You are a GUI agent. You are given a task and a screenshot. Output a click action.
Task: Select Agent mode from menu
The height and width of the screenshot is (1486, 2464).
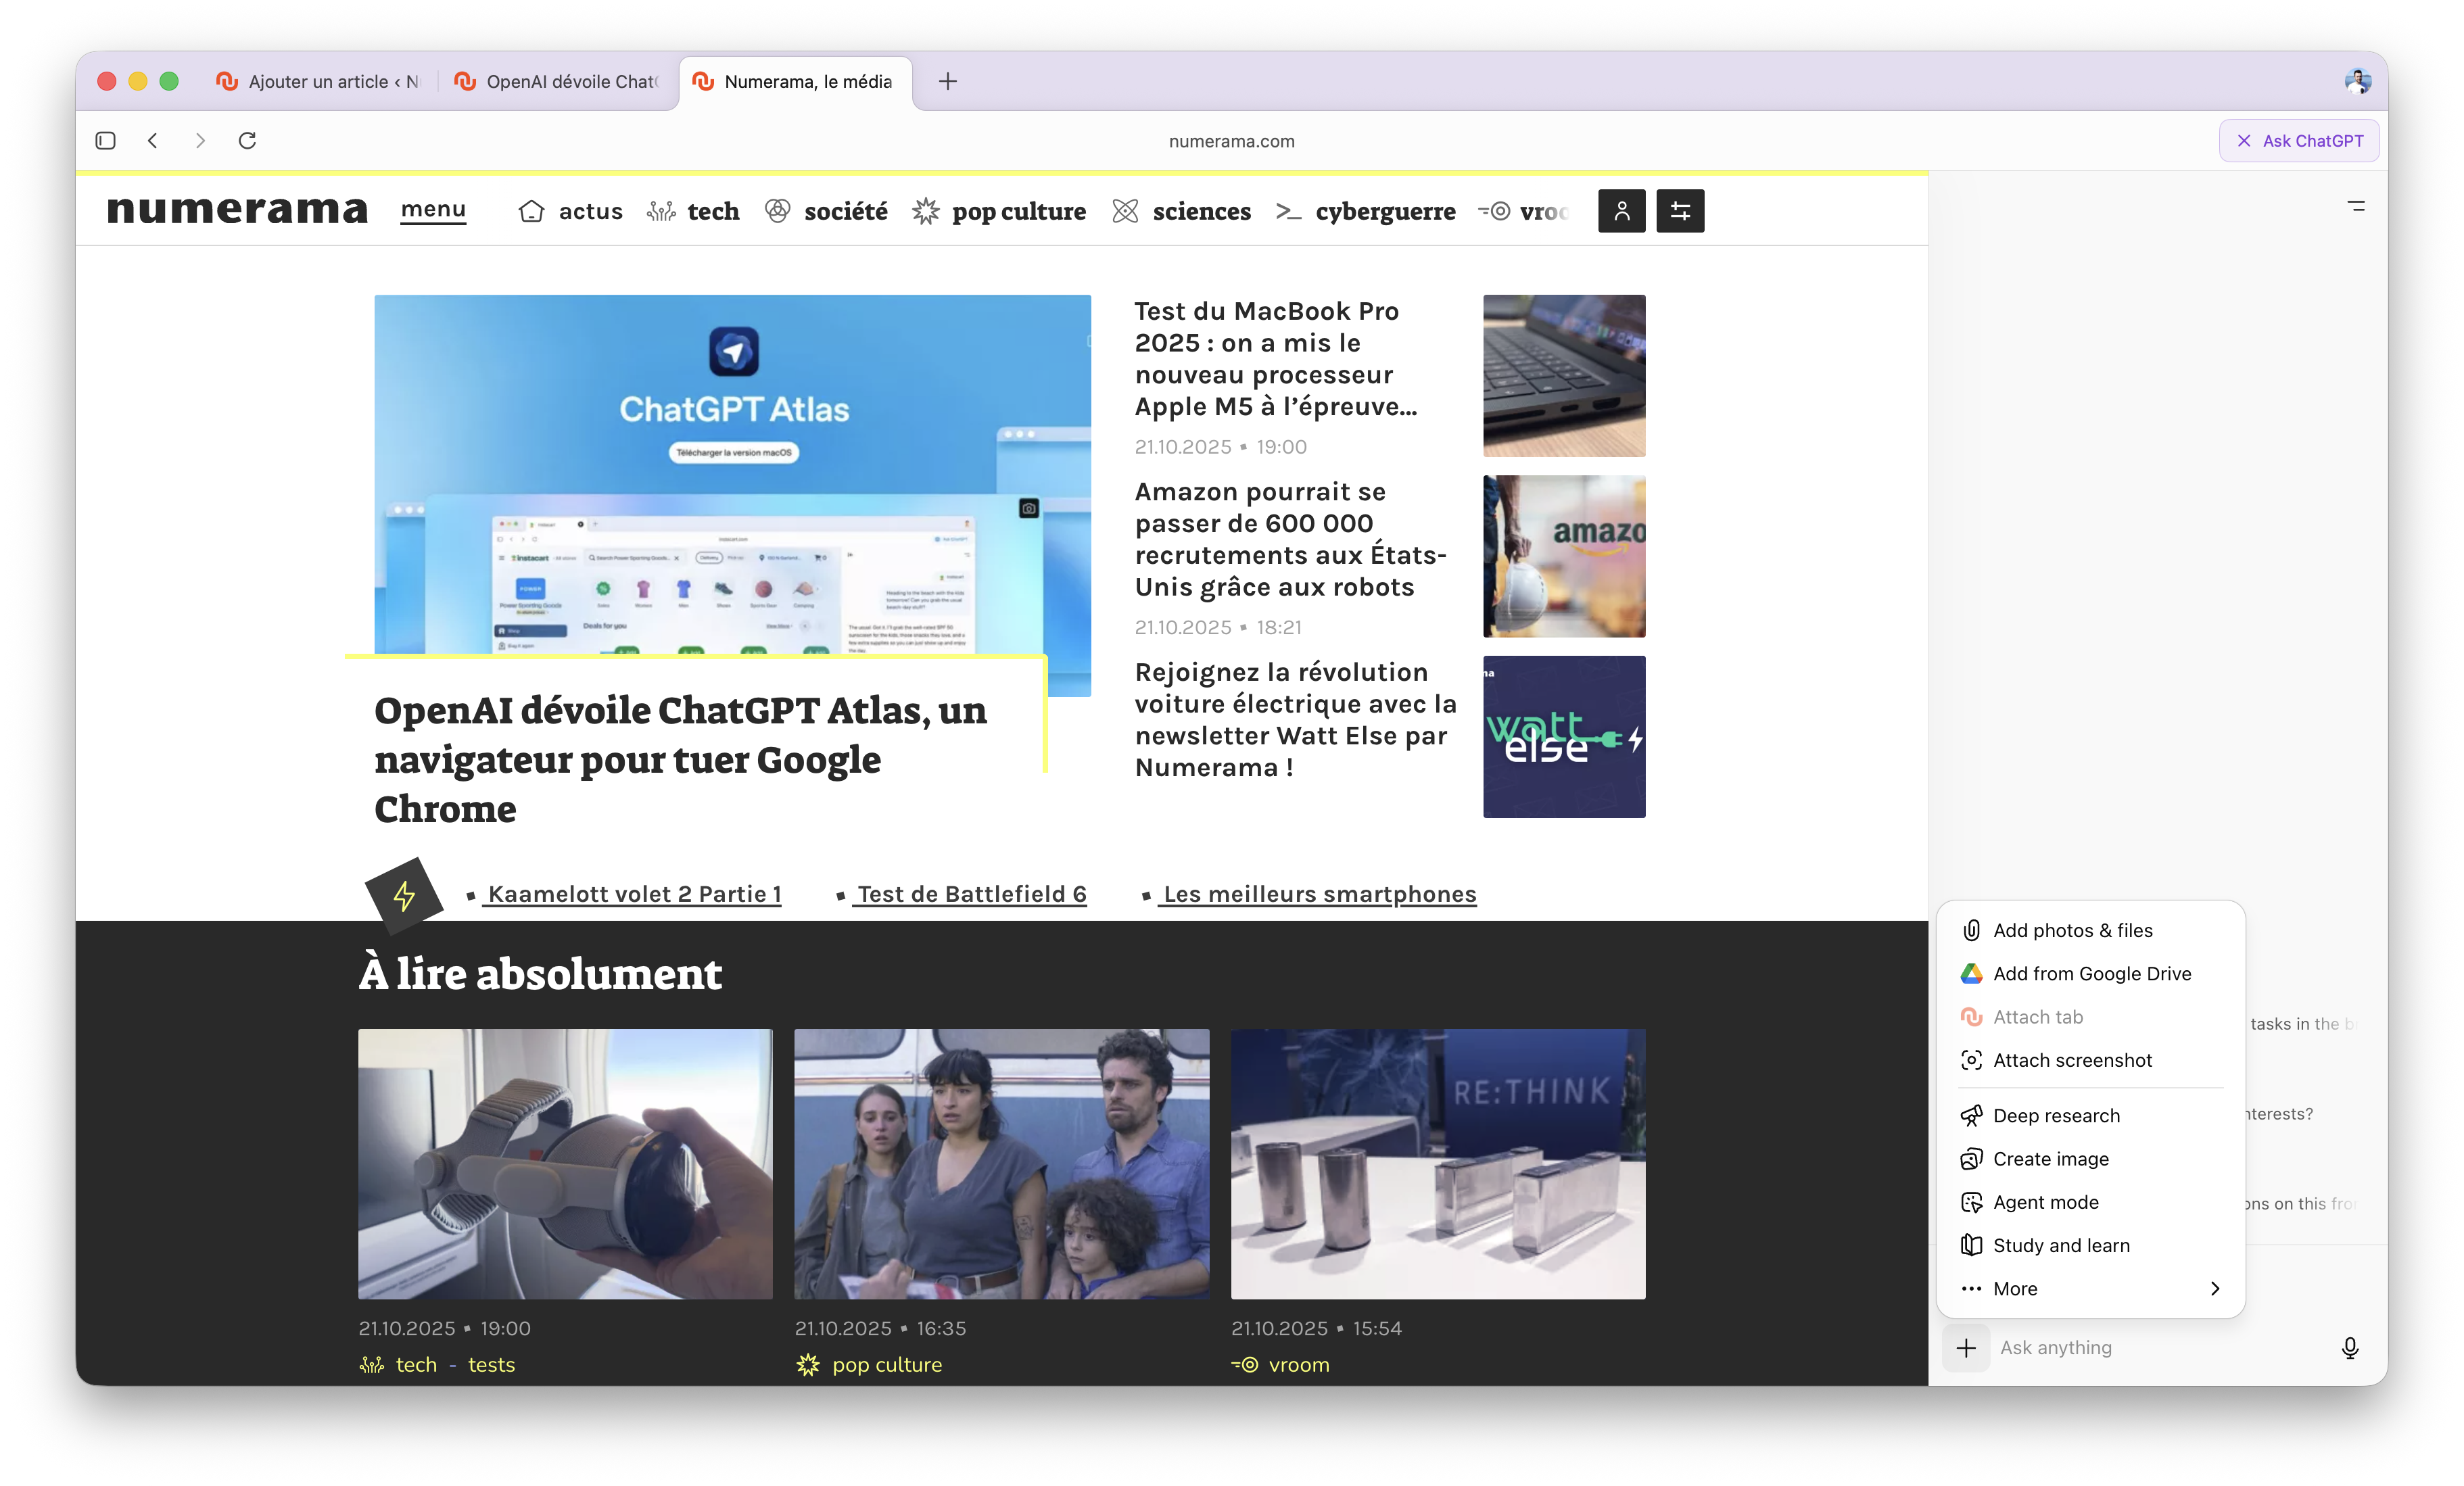(x=2045, y=1202)
